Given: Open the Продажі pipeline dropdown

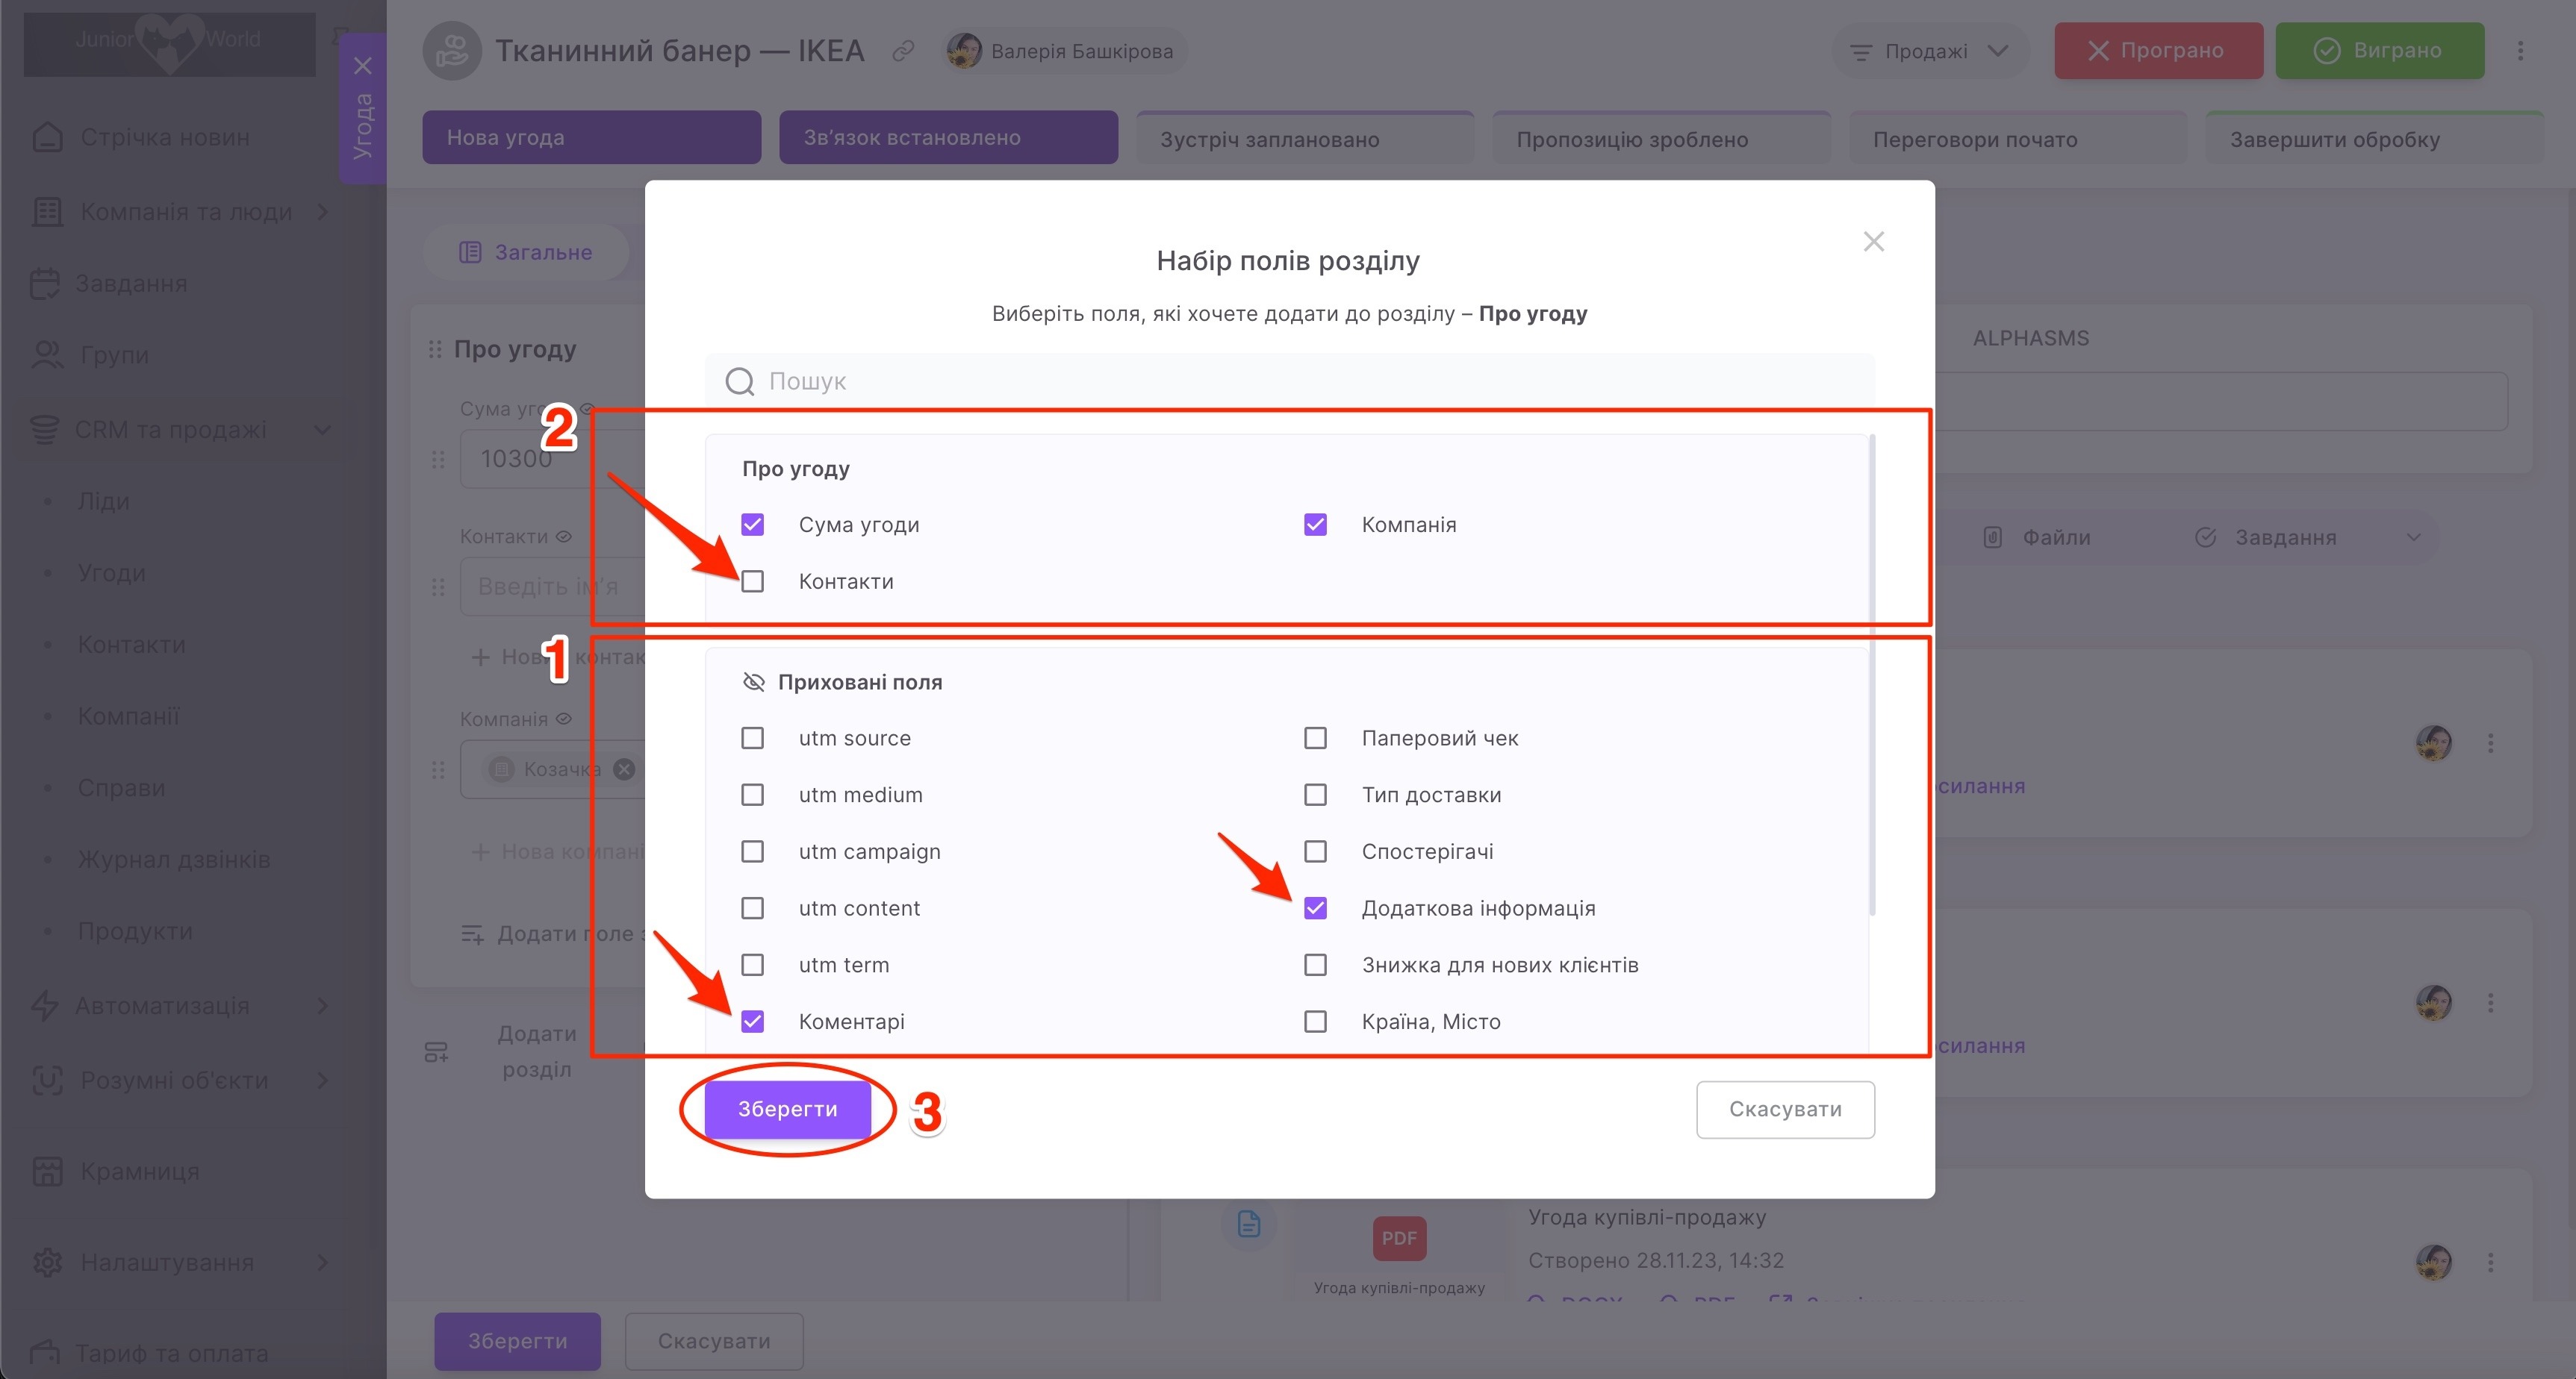Looking at the screenshot, I should tap(1929, 51).
